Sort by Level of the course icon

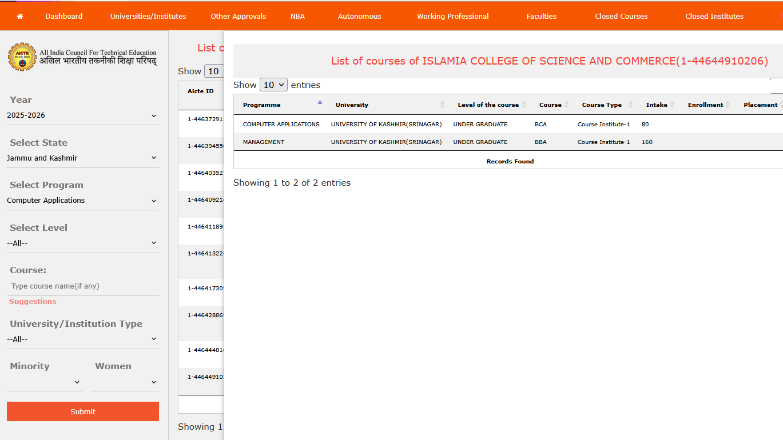(x=524, y=105)
